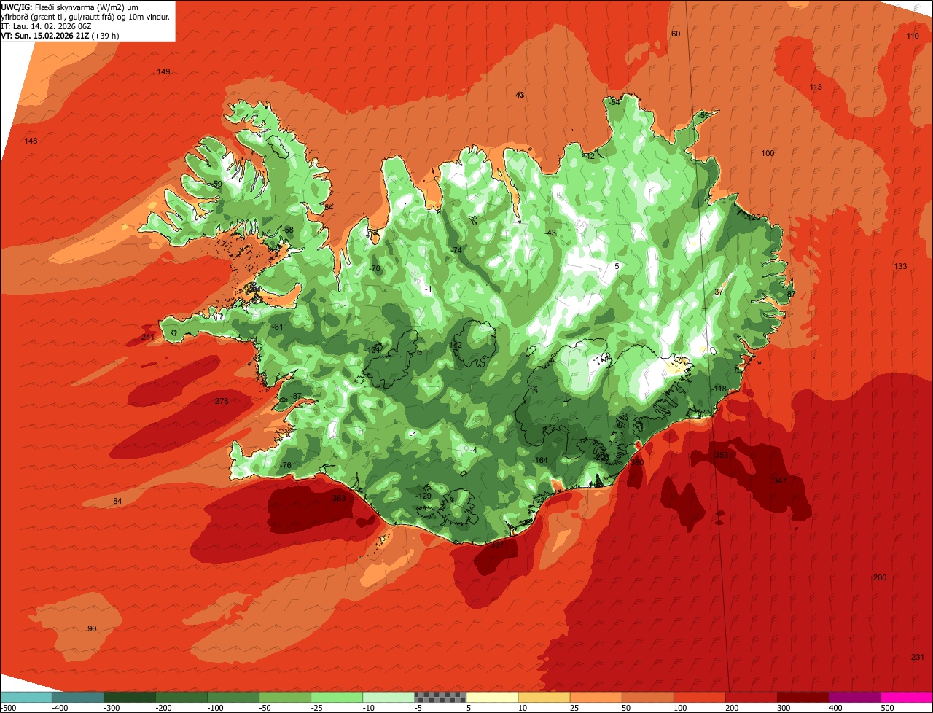Viewport: 933px width, 713px height.
Task: Click the land value -43
Action: click(x=550, y=233)
